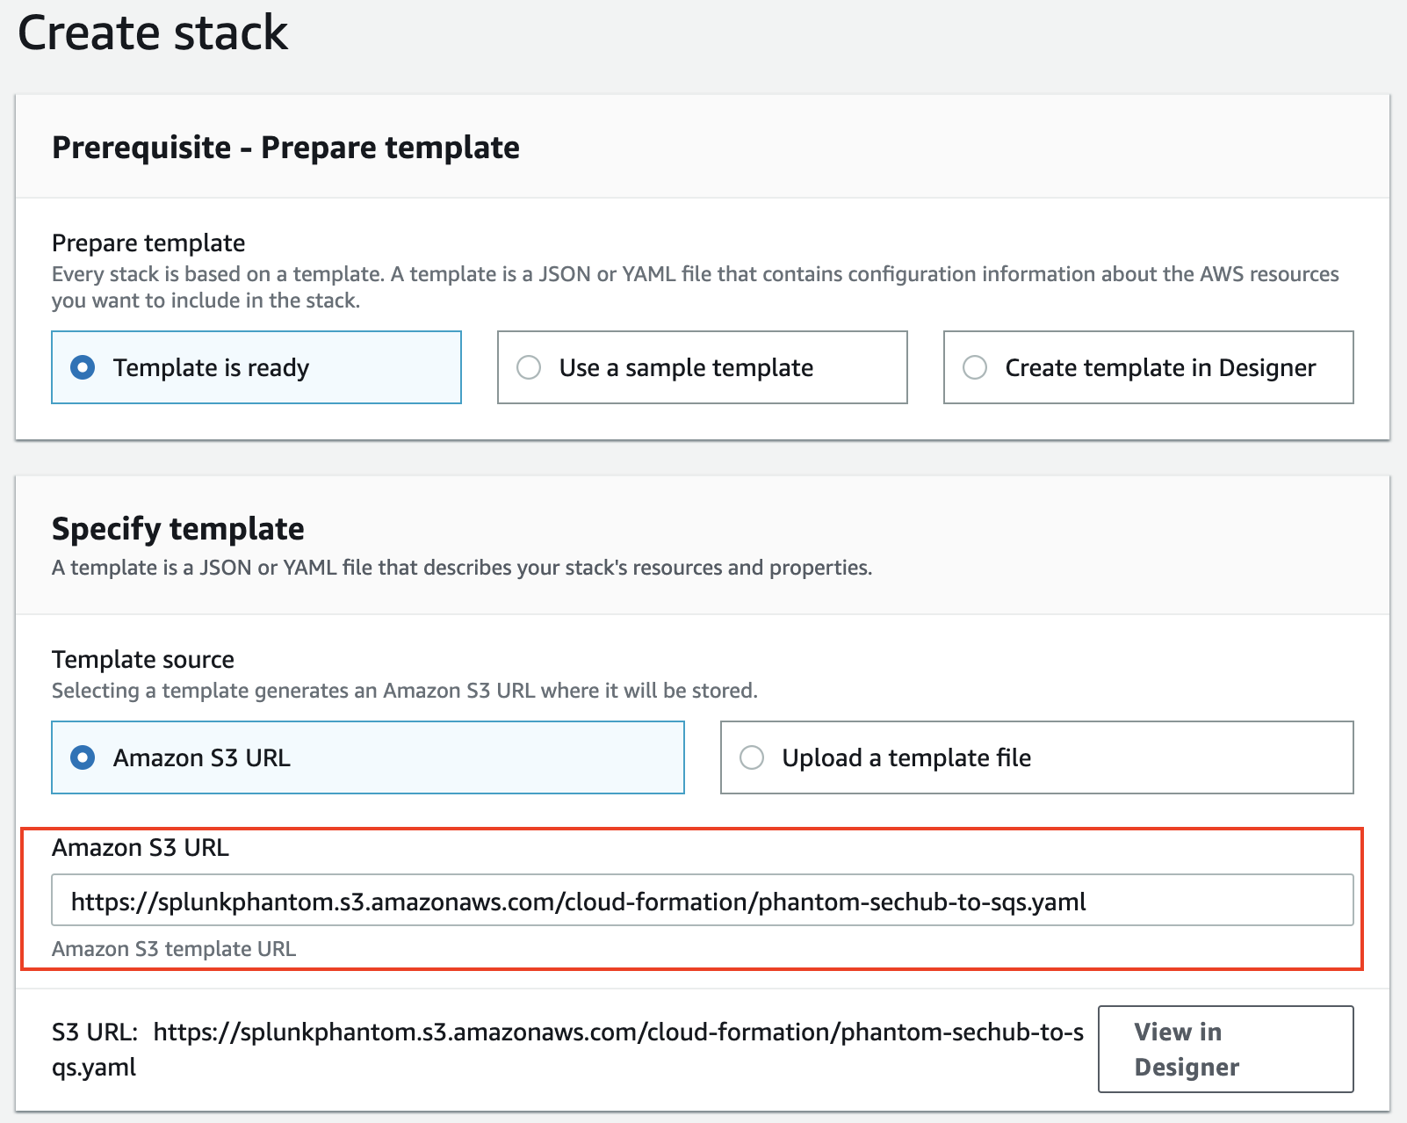Click the Create stack page title
The image size is (1407, 1123).
[154, 34]
